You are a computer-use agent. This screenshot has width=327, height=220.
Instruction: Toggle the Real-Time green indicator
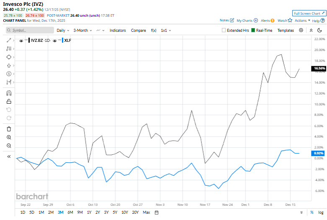pos(253,30)
